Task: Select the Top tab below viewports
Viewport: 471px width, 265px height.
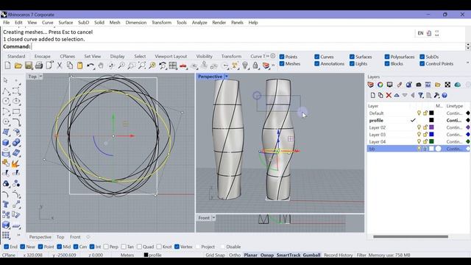Action: (60, 237)
